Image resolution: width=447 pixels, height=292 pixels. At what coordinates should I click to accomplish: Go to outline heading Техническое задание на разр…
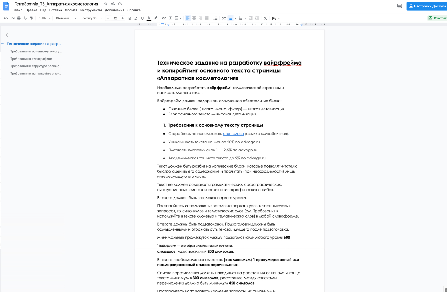34,44
